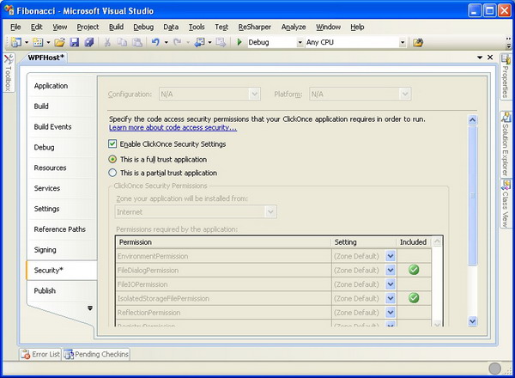Select the WPFHost* document tab
The image size is (515, 378).
point(45,58)
